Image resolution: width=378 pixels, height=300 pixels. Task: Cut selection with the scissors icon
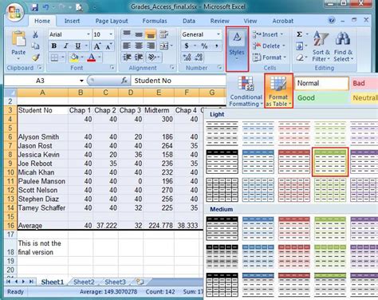click(x=35, y=34)
